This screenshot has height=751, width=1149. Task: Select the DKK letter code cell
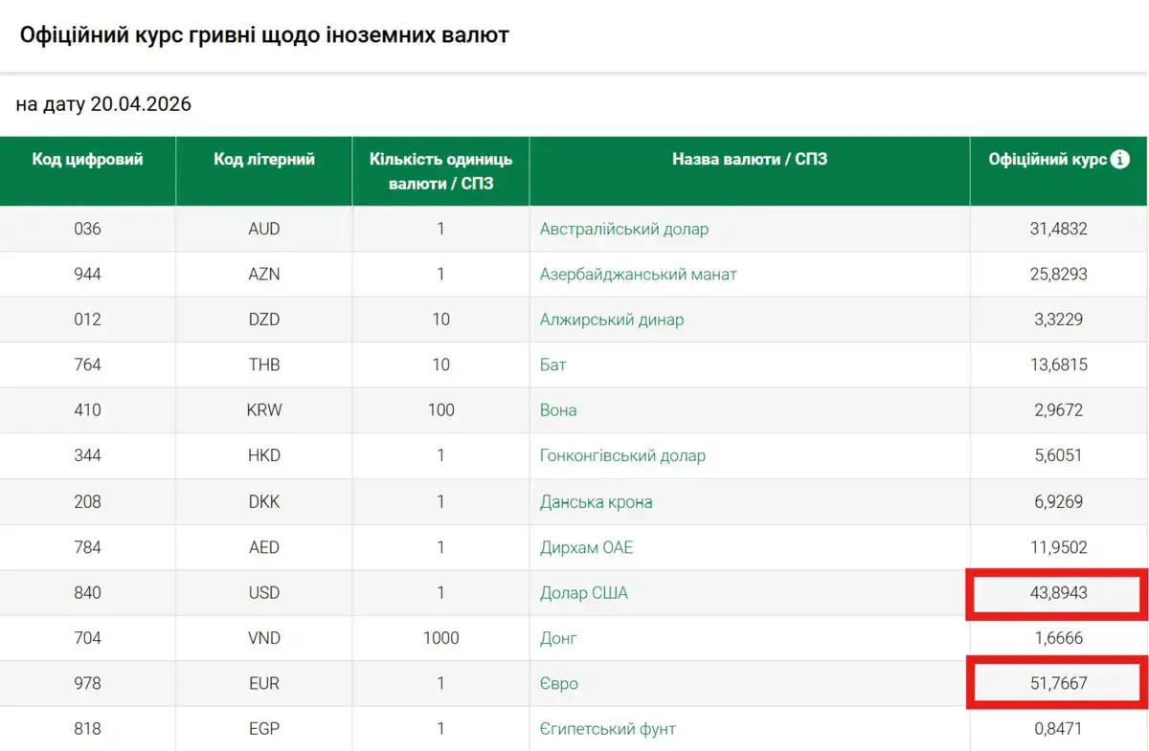tap(264, 501)
